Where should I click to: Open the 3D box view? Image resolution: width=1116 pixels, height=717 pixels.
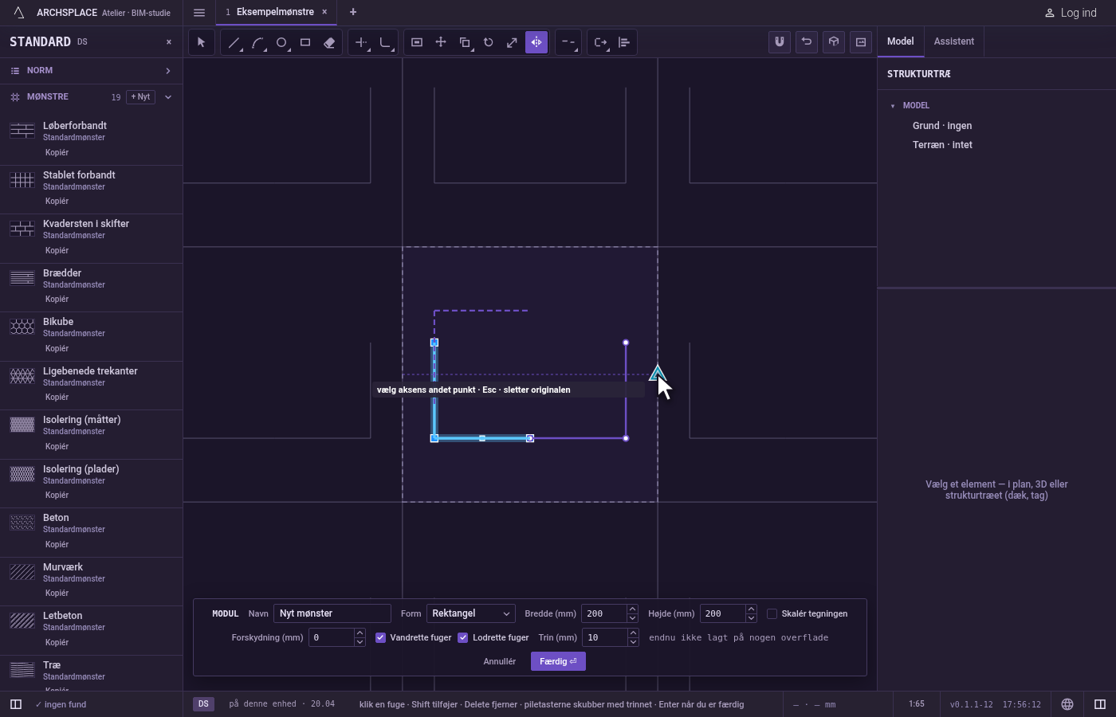834,42
